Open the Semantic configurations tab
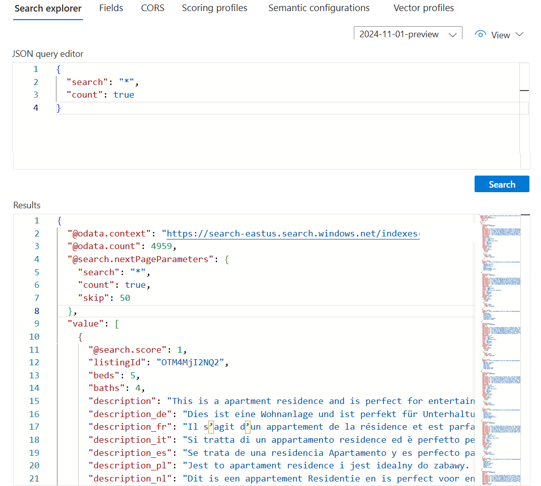 click(319, 8)
